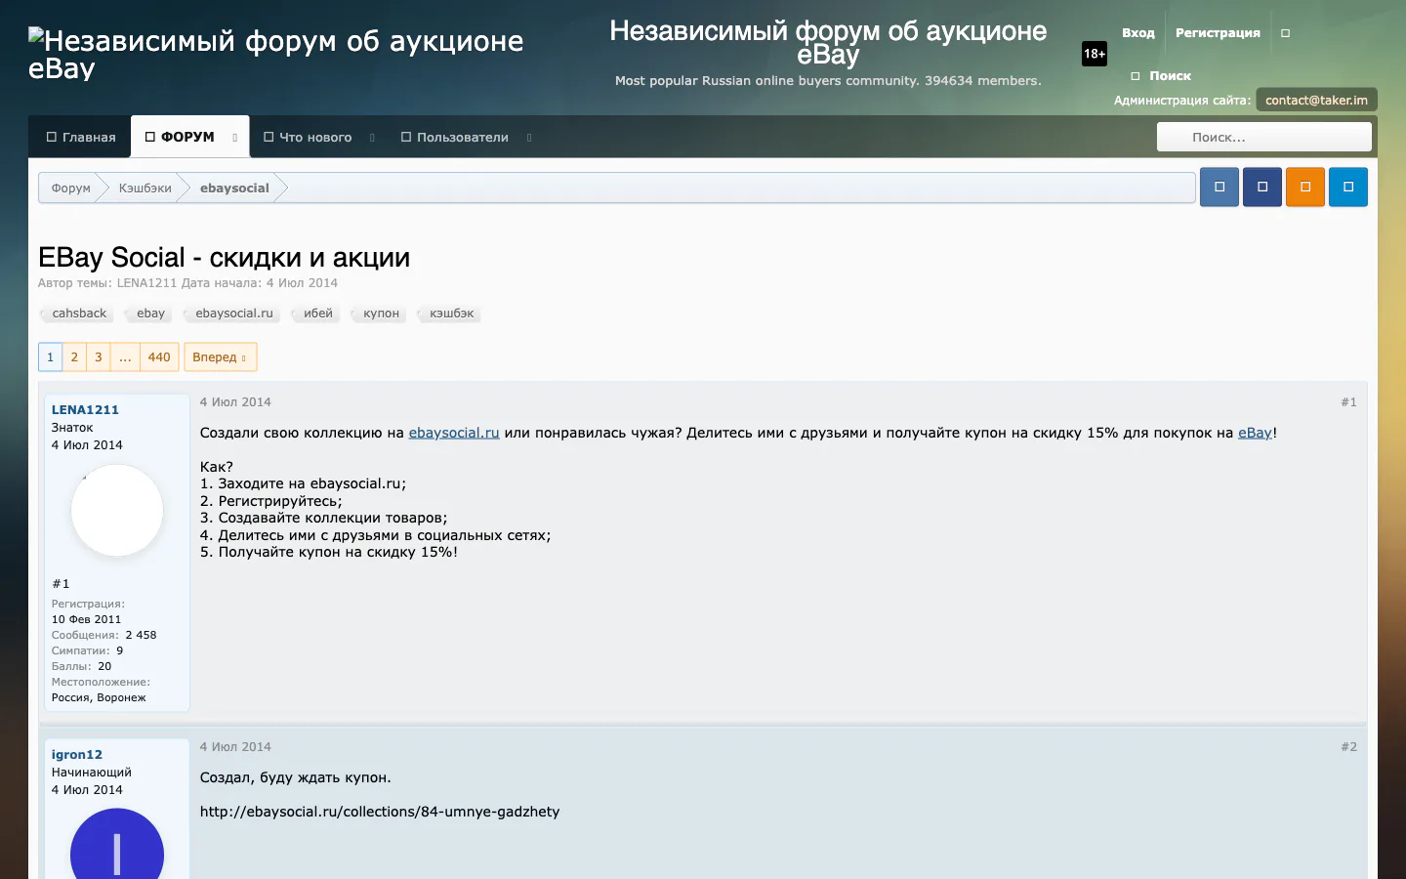Click the forum logo image in header
Image resolution: width=1406 pixels, height=879 pixels.
click(x=275, y=54)
